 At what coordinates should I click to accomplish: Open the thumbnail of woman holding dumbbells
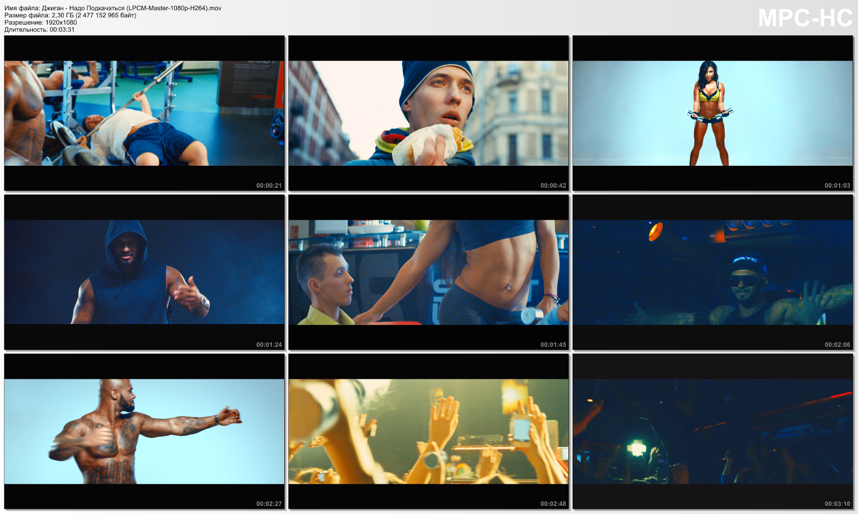pos(713,113)
